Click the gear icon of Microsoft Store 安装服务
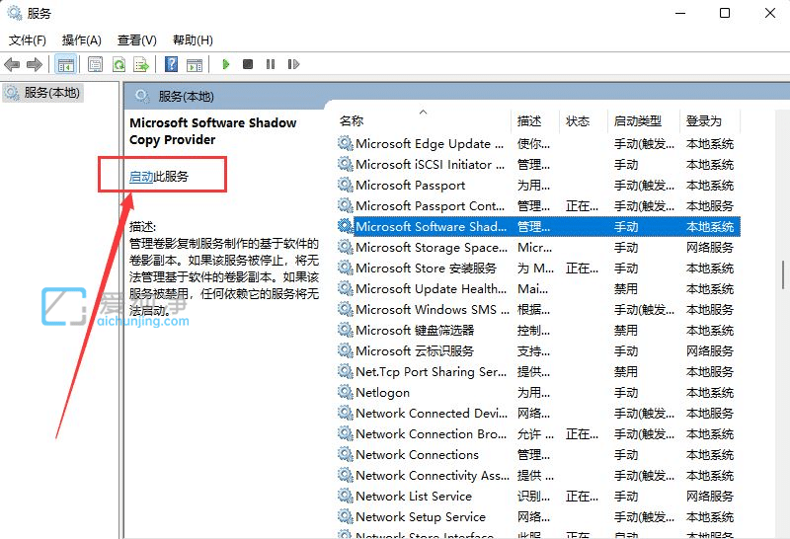Image resolution: width=790 pixels, height=539 pixels. pyautogui.click(x=345, y=268)
